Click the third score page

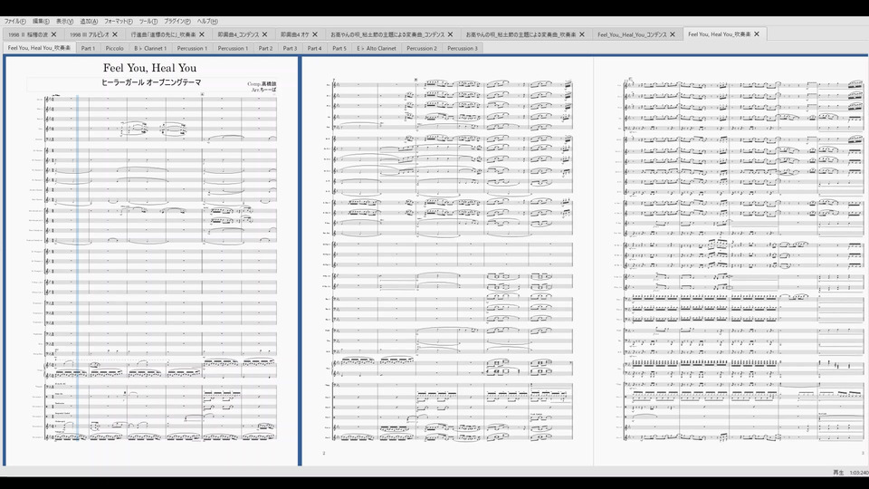731,261
